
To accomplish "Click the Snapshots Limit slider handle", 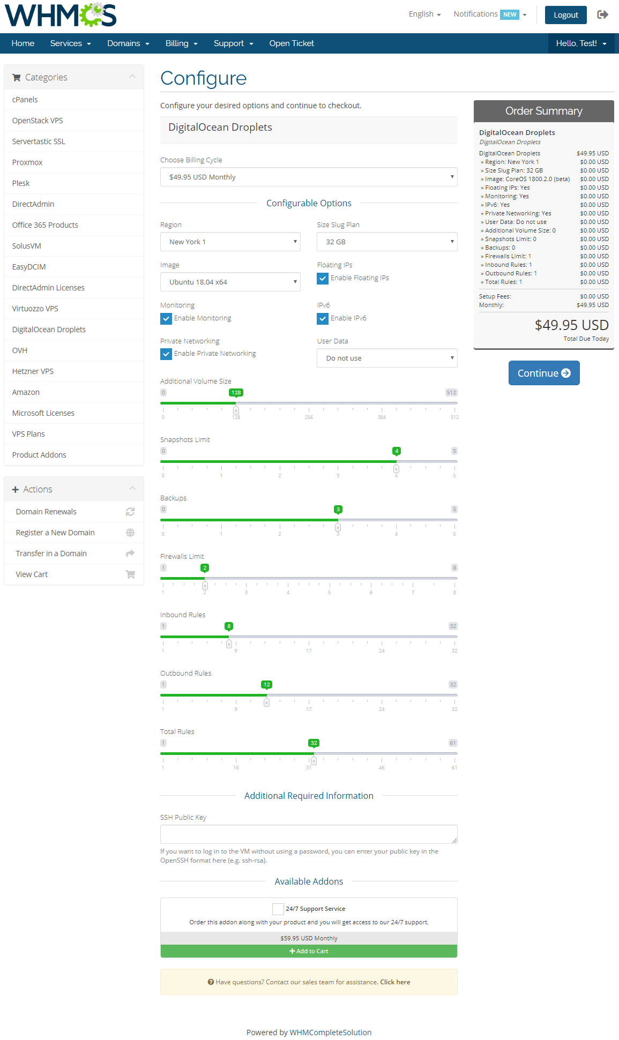I will click(396, 469).
